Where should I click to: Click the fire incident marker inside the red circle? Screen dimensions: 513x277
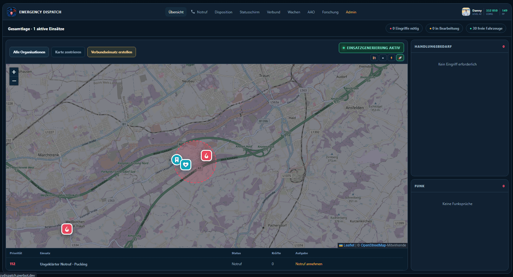pos(206,156)
